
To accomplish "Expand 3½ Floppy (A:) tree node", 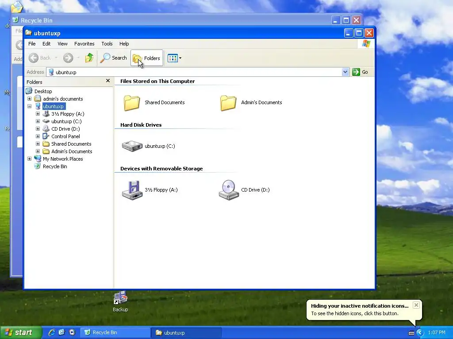I will 38,113.
